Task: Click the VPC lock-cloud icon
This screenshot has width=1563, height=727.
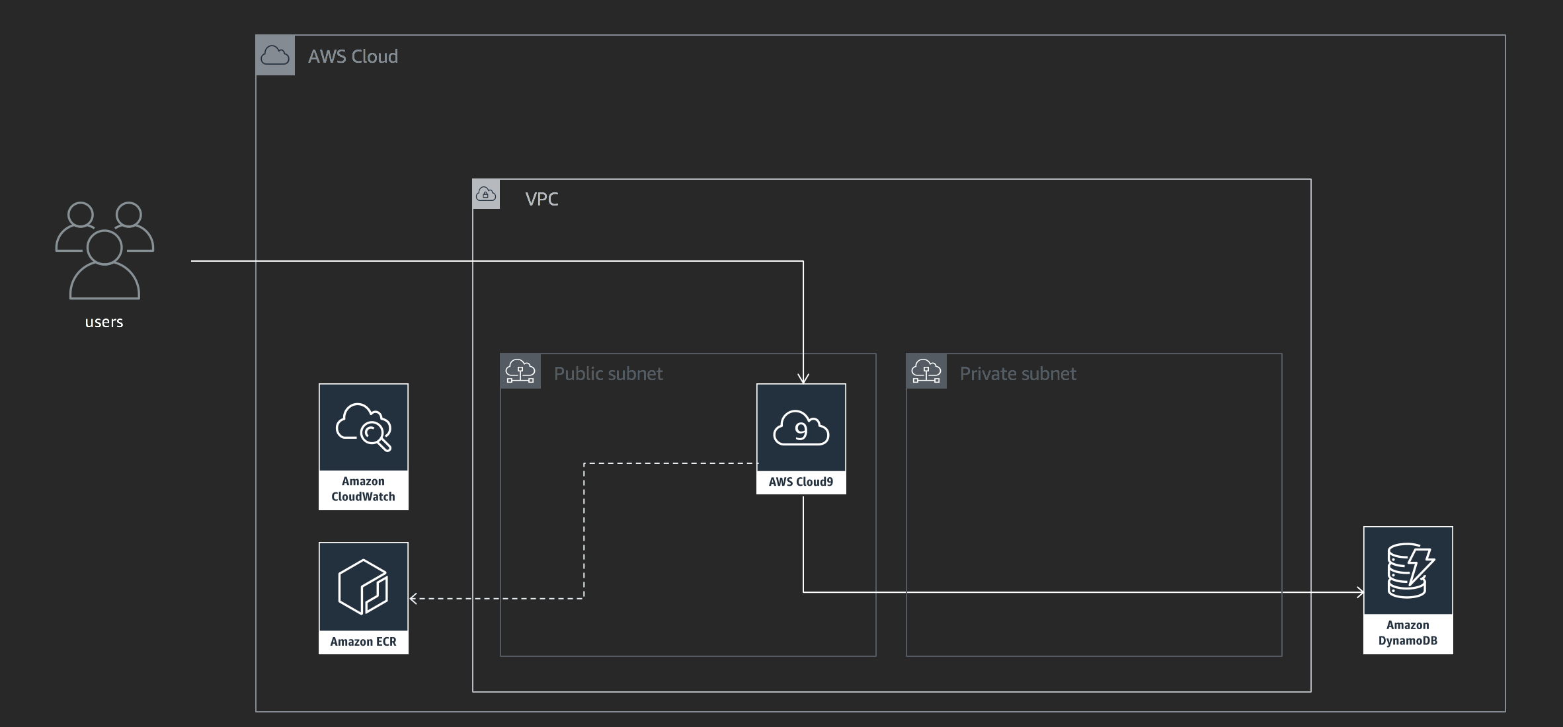Action: [486, 194]
